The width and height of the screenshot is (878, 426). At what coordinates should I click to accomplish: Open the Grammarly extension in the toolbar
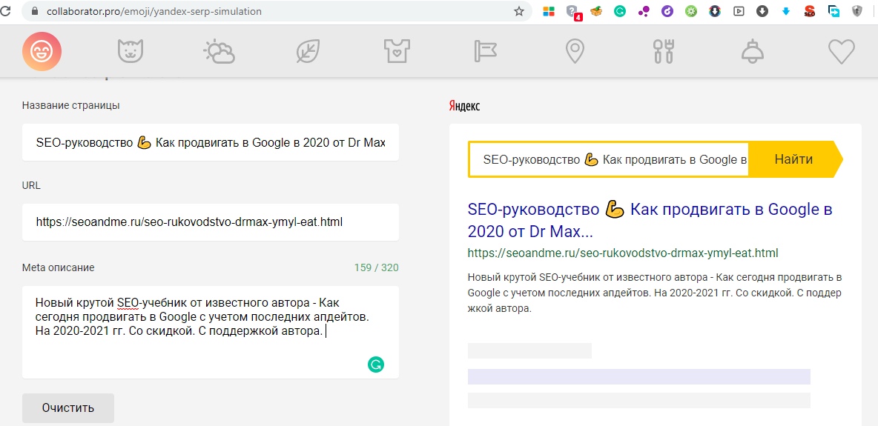click(619, 11)
